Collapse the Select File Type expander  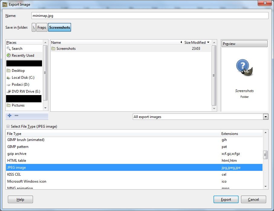point(8,126)
